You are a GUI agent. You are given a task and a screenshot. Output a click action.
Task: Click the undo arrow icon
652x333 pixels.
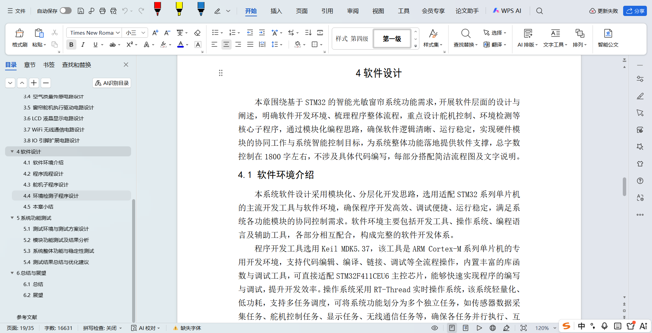125,11
